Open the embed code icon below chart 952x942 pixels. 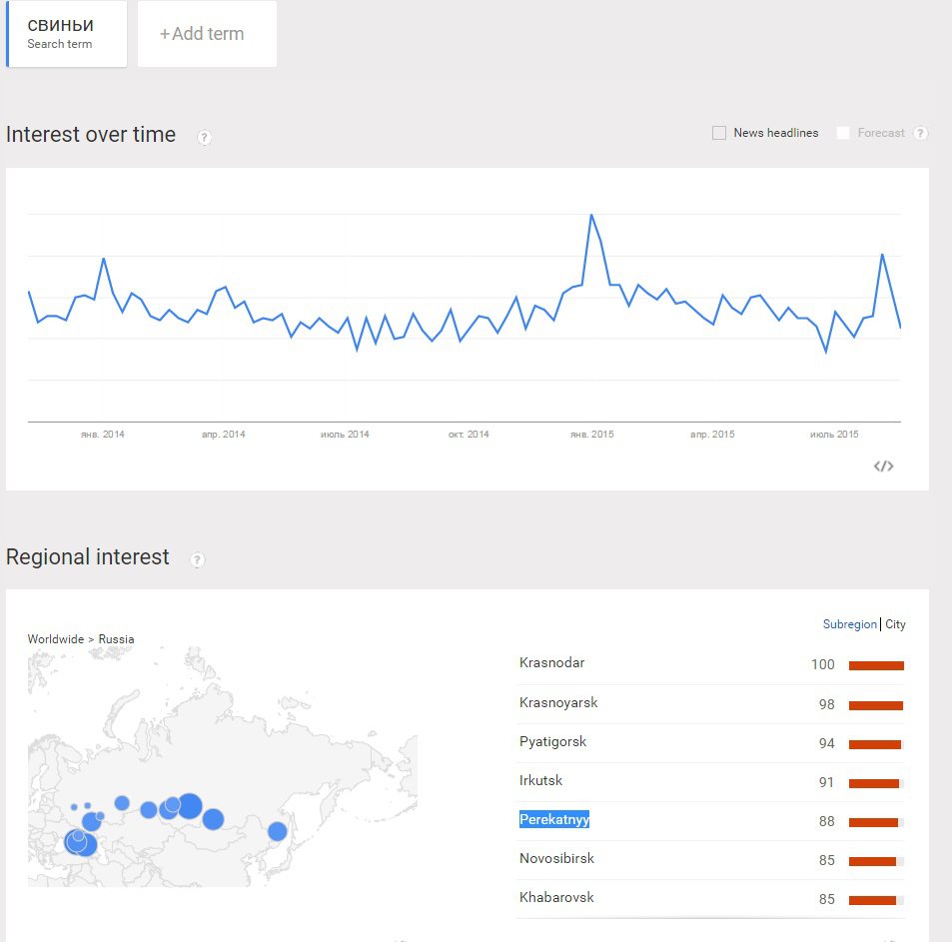coord(883,466)
